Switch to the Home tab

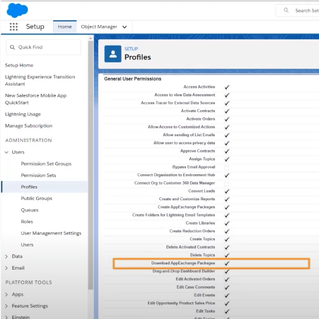65,27
